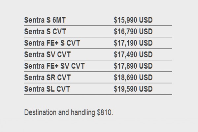Click the USD label beside $19,590
The image size is (198, 132).
point(146,89)
